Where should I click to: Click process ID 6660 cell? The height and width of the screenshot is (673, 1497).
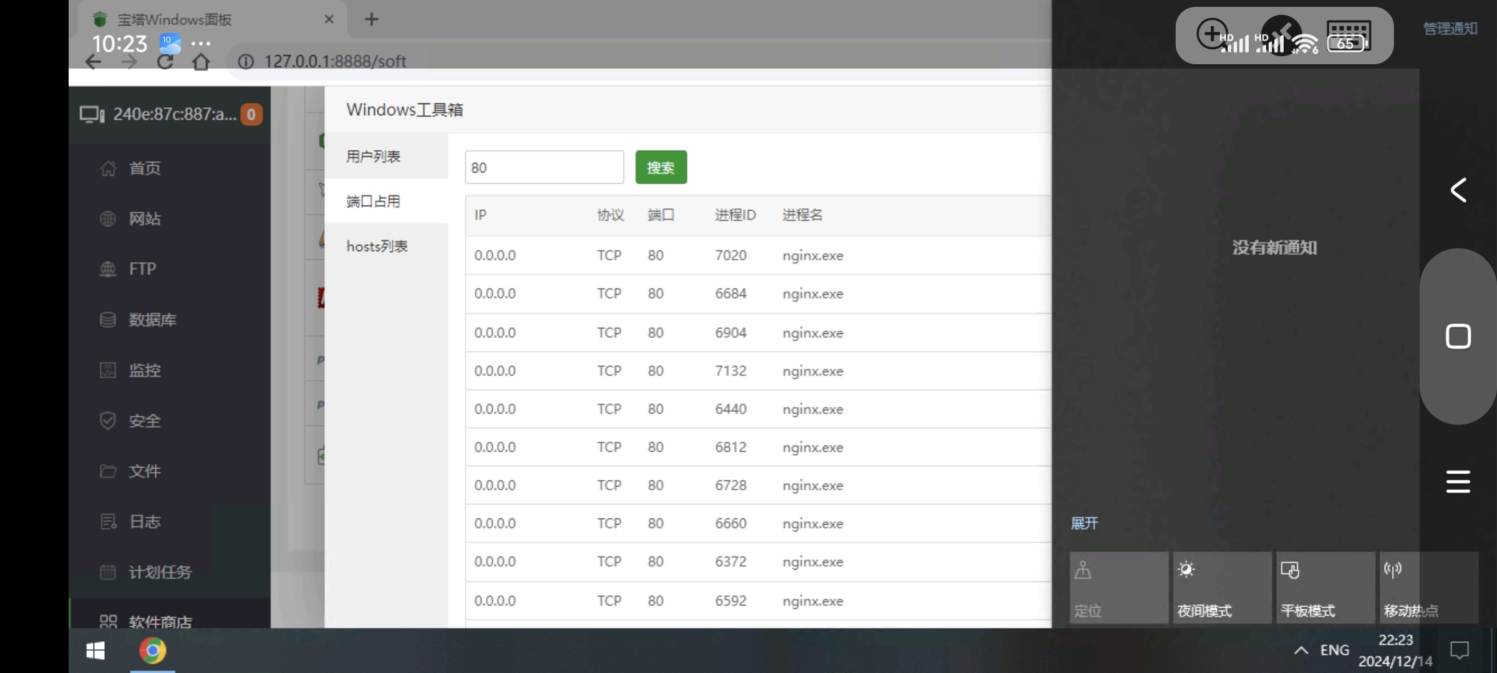point(731,523)
